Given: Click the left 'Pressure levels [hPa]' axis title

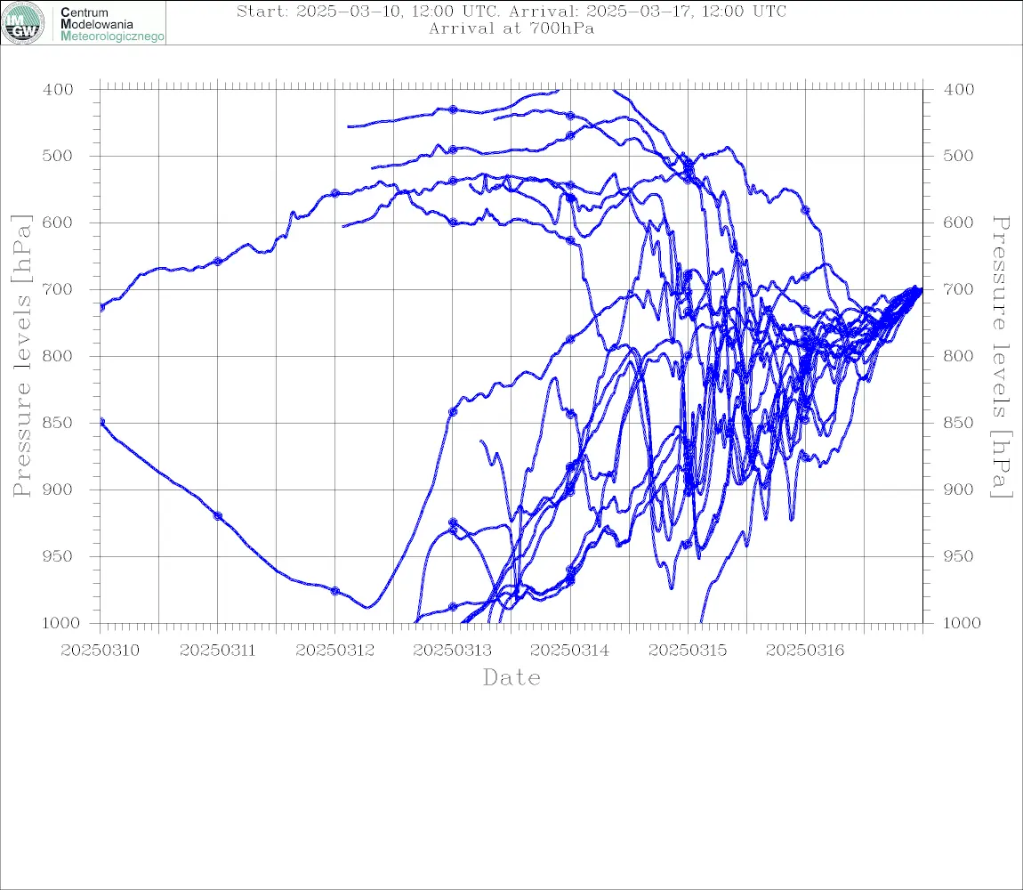Looking at the screenshot, I should (x=21, y=356).
